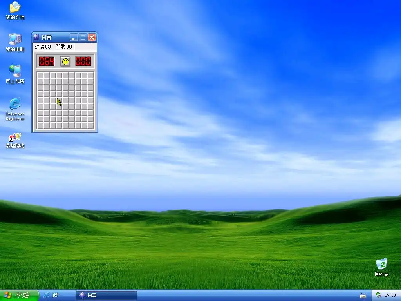Click the 19:30 taskbar clock

pos(390,296)
